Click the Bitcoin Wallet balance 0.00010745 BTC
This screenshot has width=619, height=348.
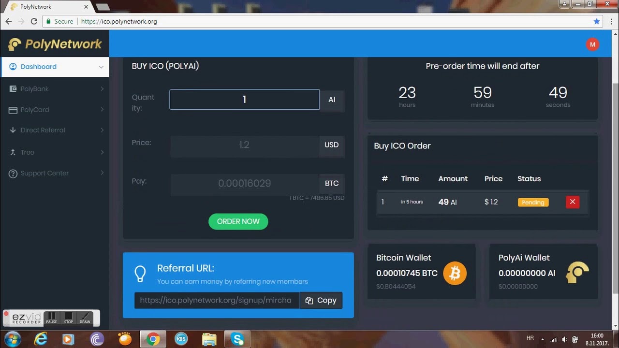(407, 273)
